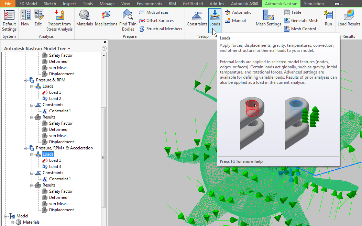Collapse the Pressure & RPM analysis node
This screenshot has width=362, height=226.
coord(25,80)
